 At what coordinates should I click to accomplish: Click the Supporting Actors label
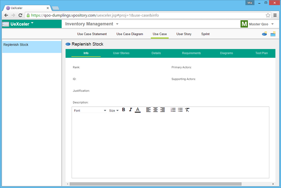pyautogui.click(x=183, y=79)
